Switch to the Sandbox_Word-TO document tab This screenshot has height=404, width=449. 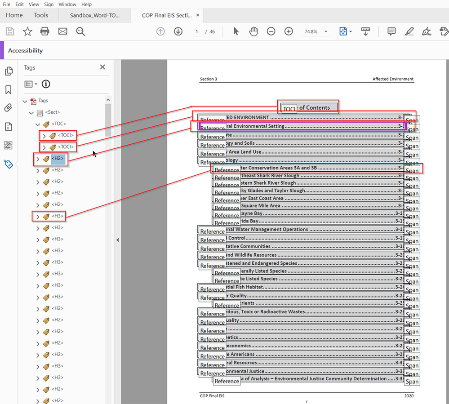tap(95, 15)
